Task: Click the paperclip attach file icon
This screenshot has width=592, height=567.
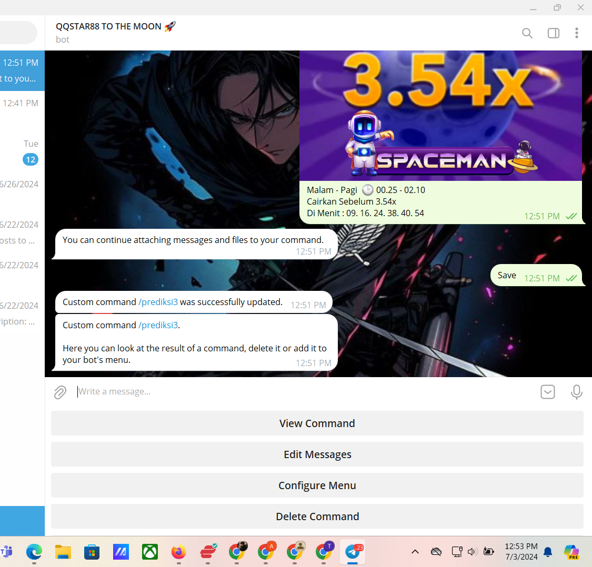Action: 60,392
